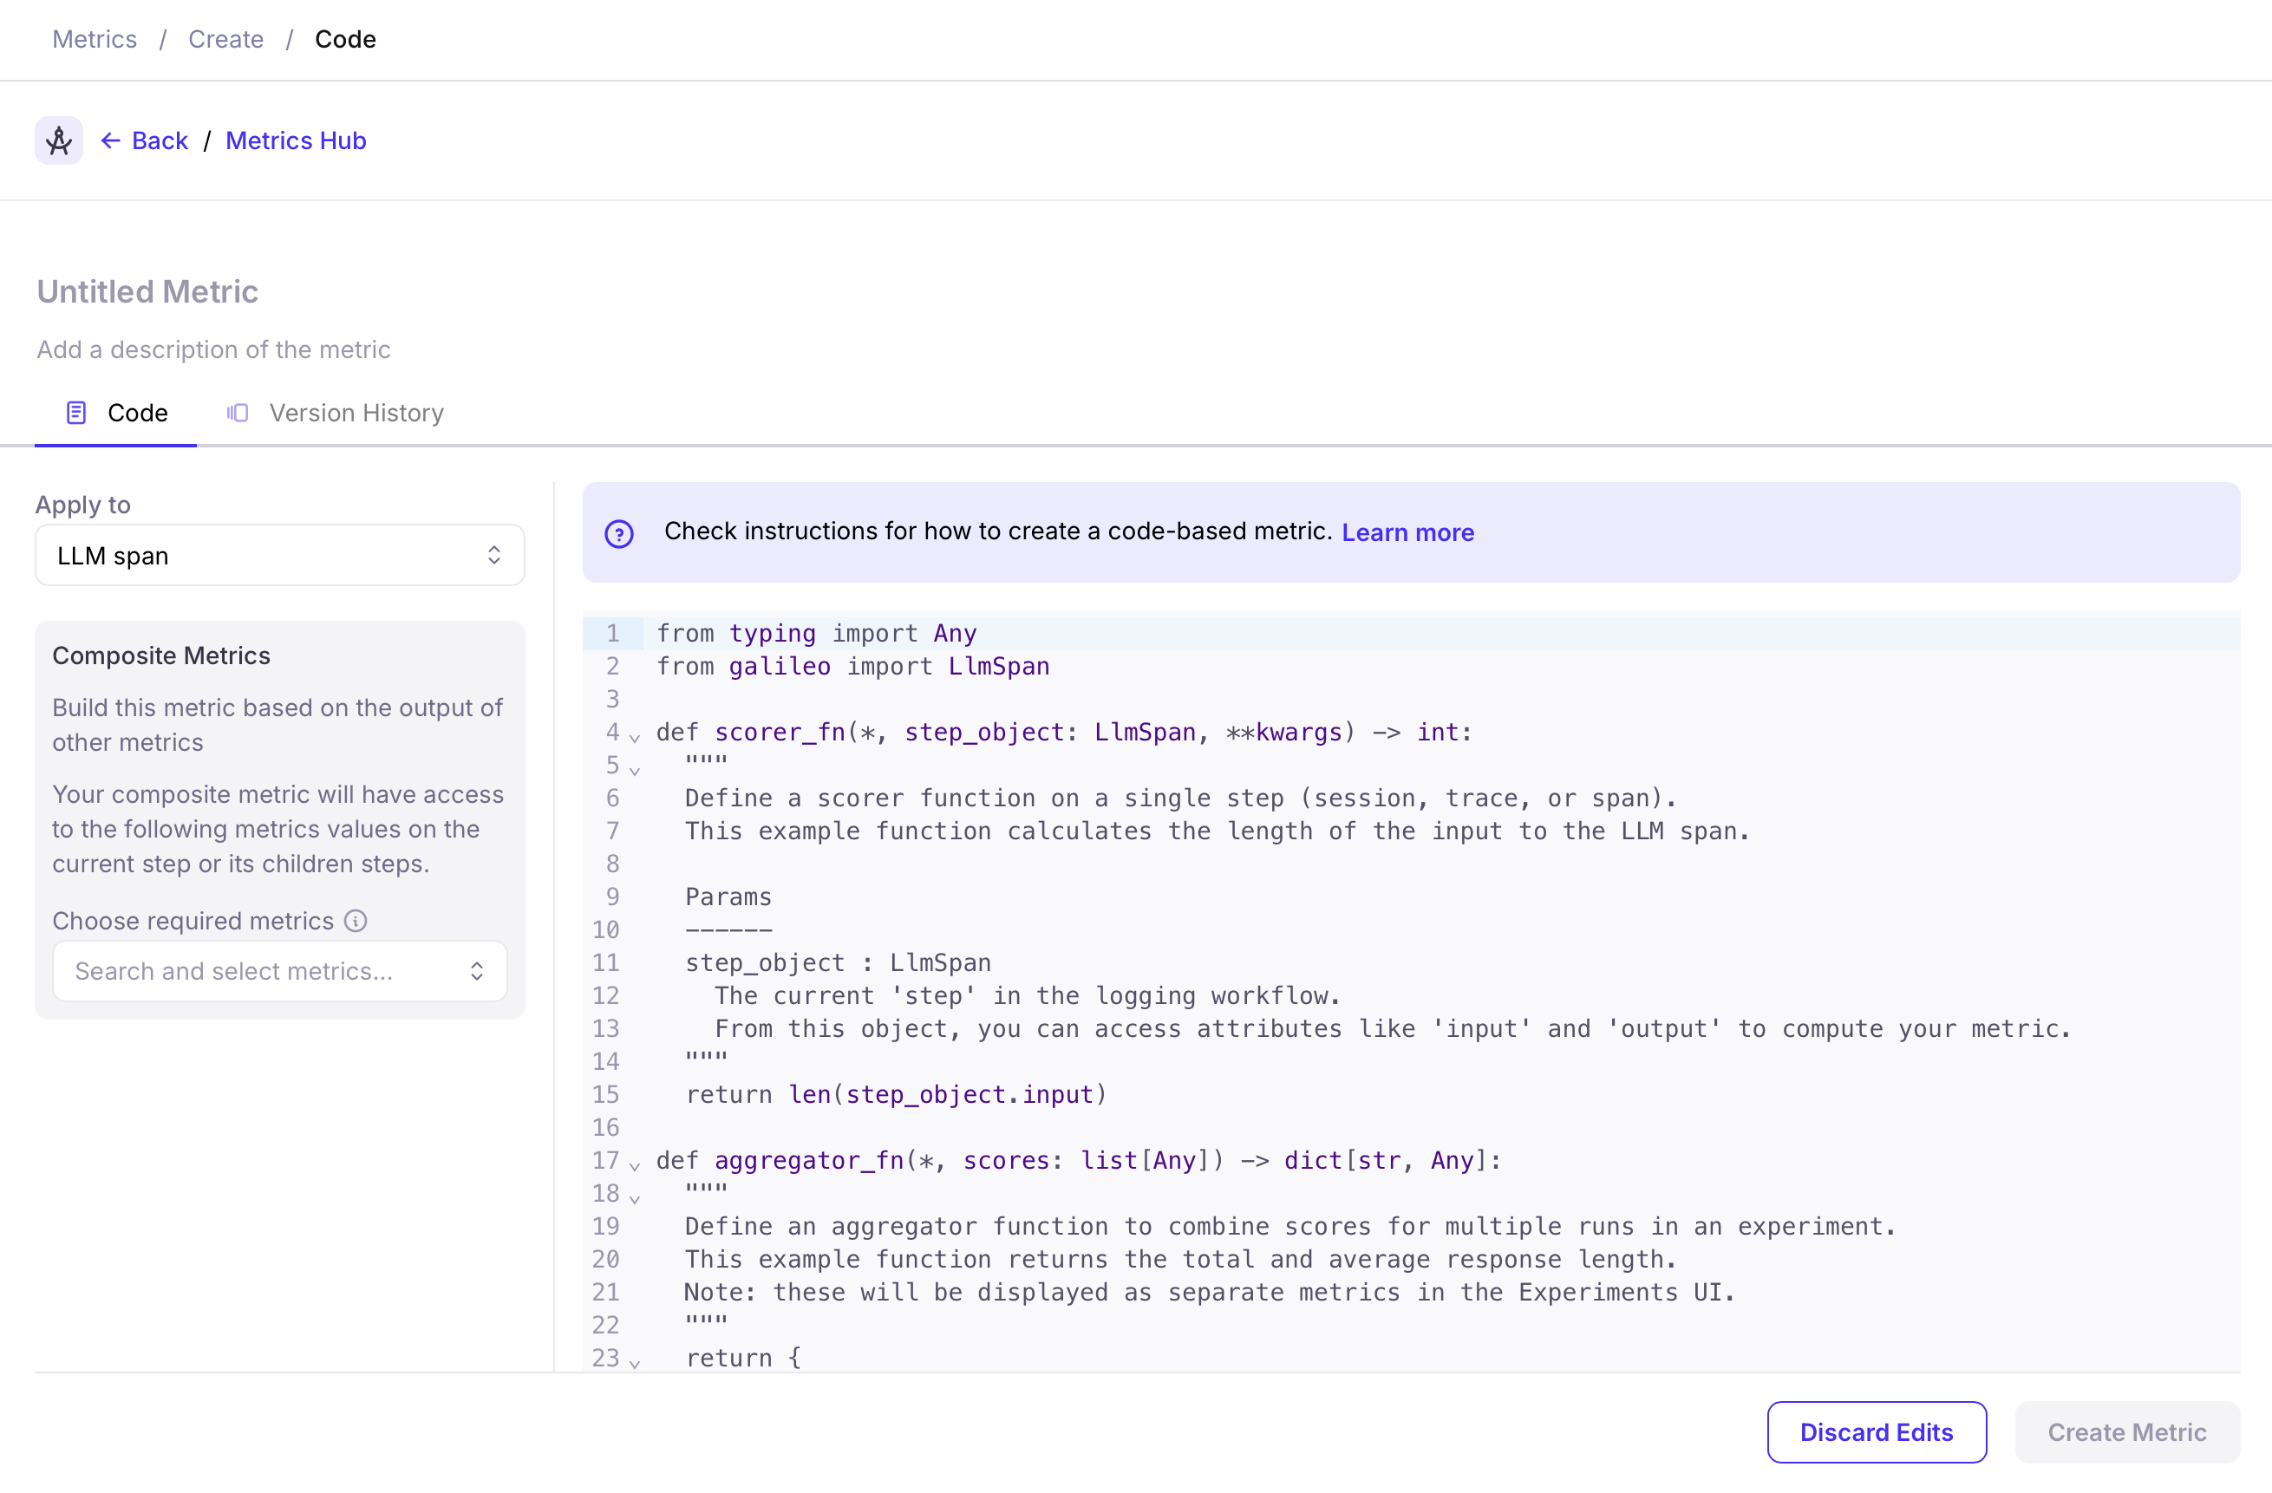Click the Discard Edits button
2272x1493 pixels.
tap(1876, 1432)
